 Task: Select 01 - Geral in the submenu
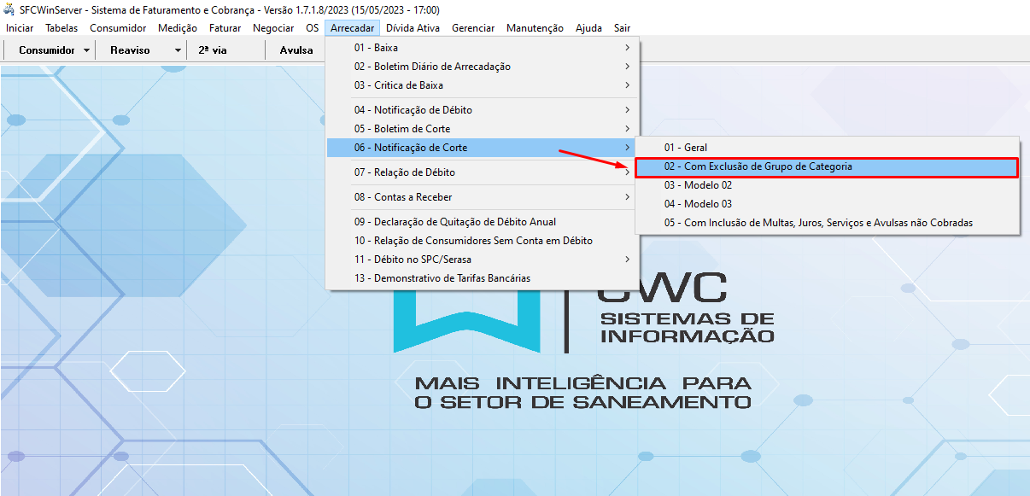(x=686, y=148)
